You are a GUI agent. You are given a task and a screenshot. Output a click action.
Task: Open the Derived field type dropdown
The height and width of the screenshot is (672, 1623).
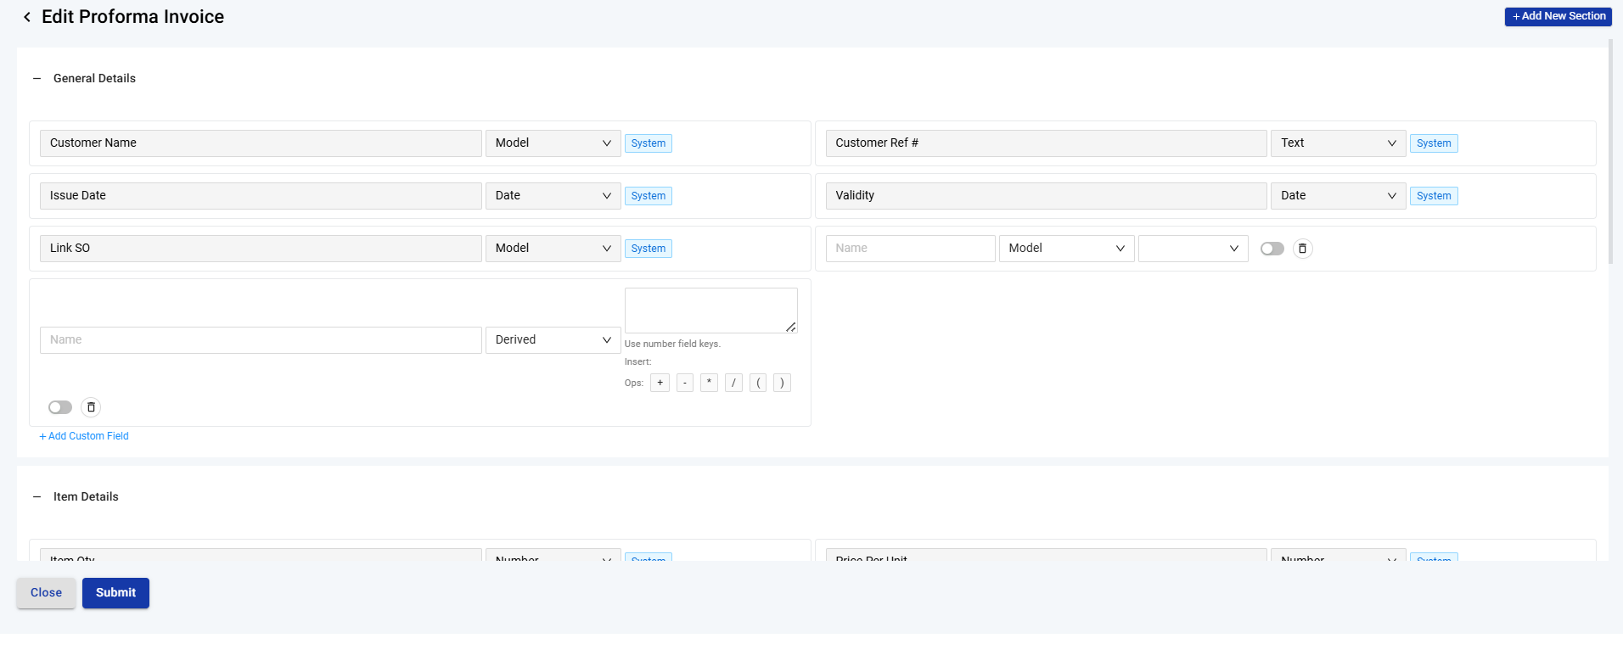pyautogui.click(x=553, y=340)
